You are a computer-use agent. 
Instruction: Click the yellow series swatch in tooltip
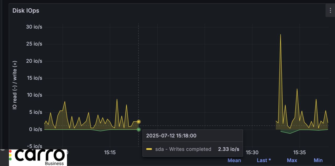(x=149, y=149)
